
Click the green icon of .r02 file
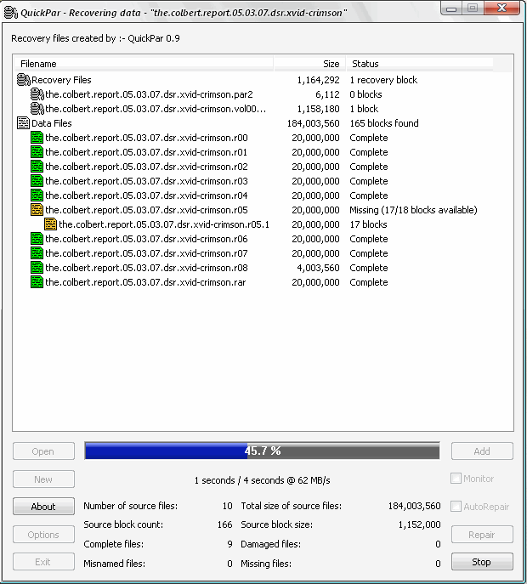[x=37, y=167]
